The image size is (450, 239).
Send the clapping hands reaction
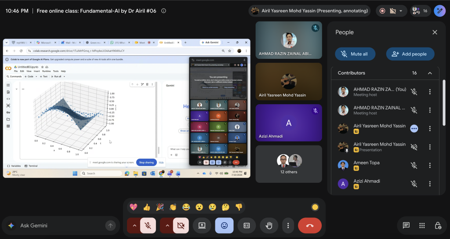tap(173, 207)
